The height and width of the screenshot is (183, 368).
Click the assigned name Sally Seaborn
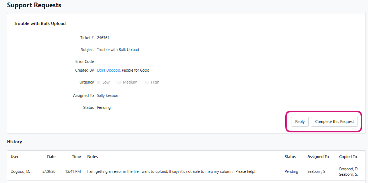(108, 95)
